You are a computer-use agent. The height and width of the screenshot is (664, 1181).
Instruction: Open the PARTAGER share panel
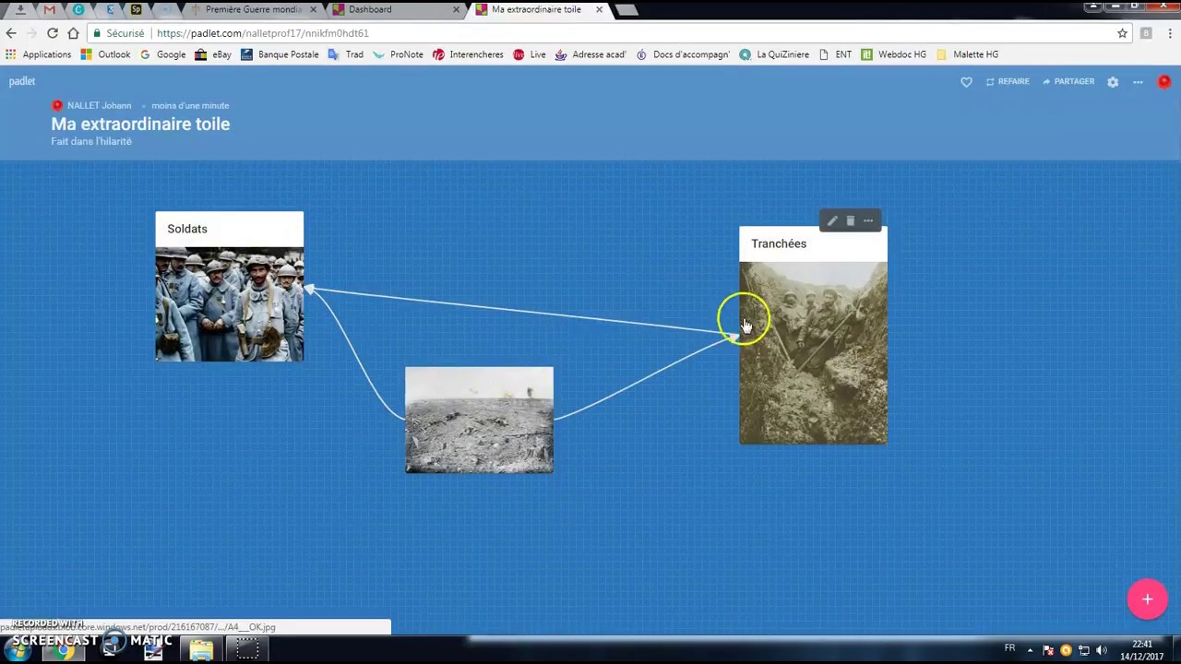[x=1068, y=81]
